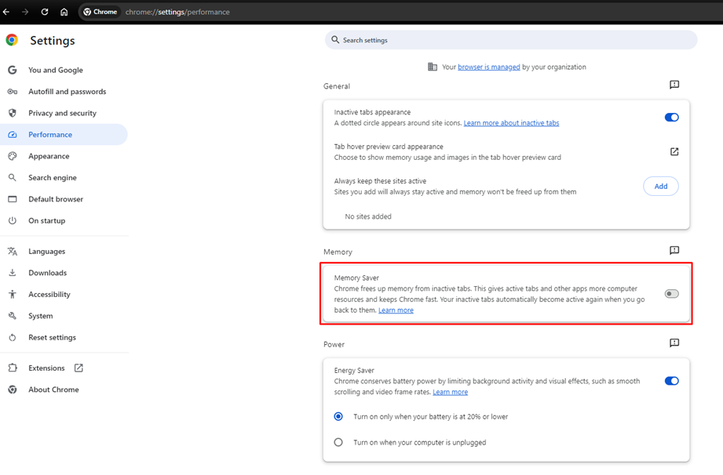The height and width of the screenshot is (475, 723).
Task: Send feedback for Memory section icon
Action: (674, 250)
